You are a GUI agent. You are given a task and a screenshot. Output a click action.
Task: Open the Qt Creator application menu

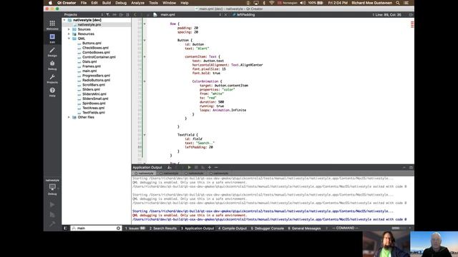point(67,3)
